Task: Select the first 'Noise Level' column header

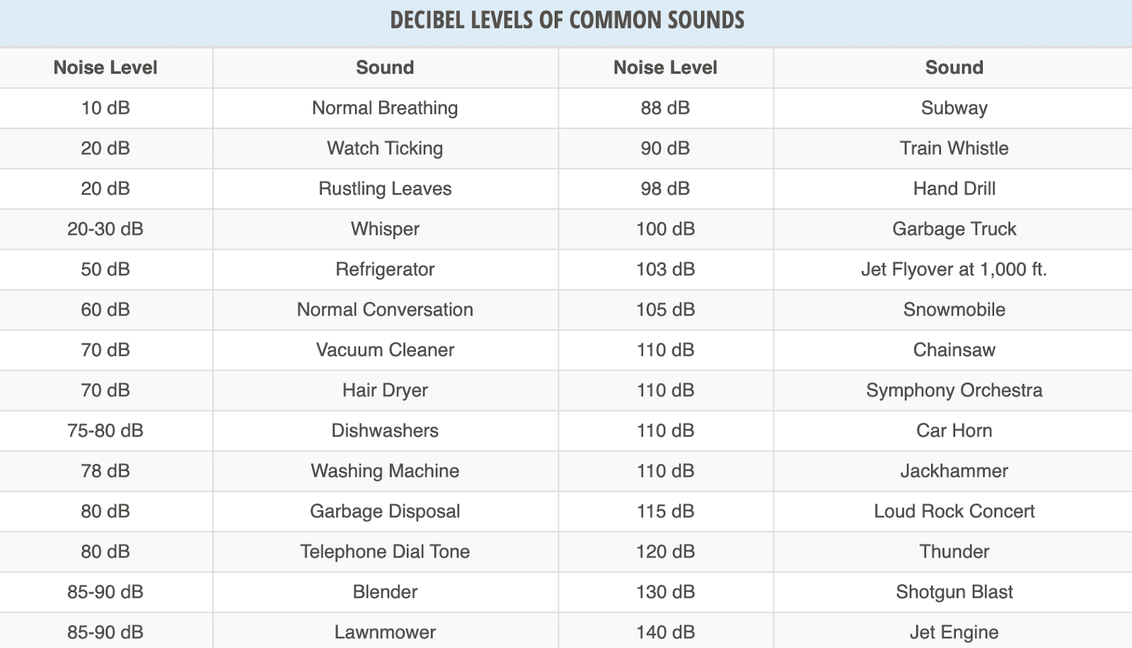Action: tap(105, 68)
